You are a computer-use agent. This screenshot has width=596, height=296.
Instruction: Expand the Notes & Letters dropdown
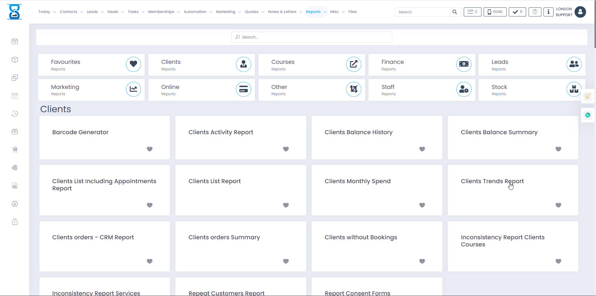[284, 12]
